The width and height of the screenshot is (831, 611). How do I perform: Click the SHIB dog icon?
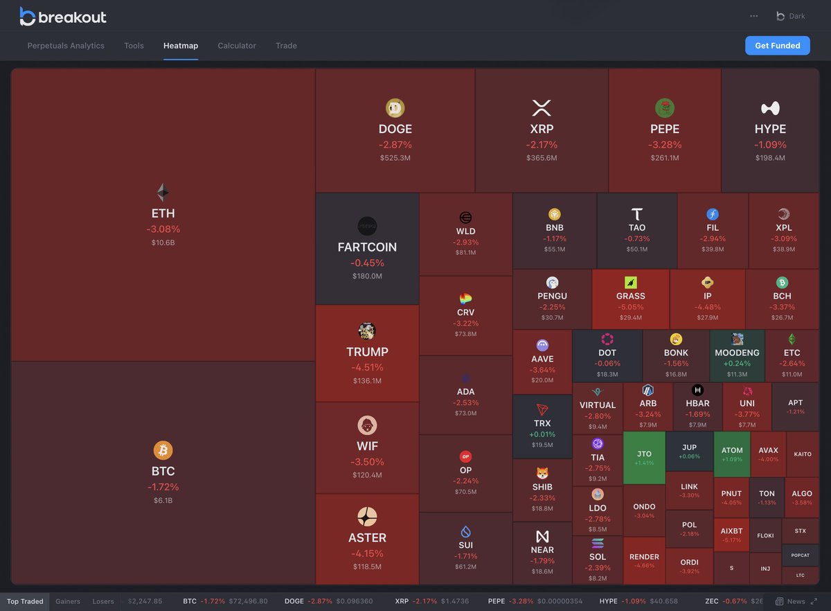[x=542, y=473]
